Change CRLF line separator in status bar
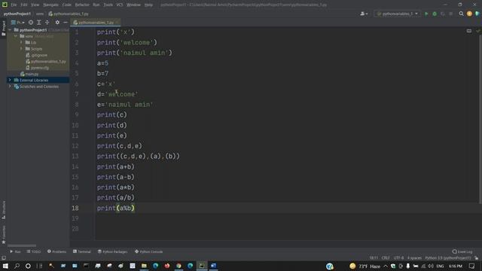Viewport: 482px width, 271px height. [386, 257]
